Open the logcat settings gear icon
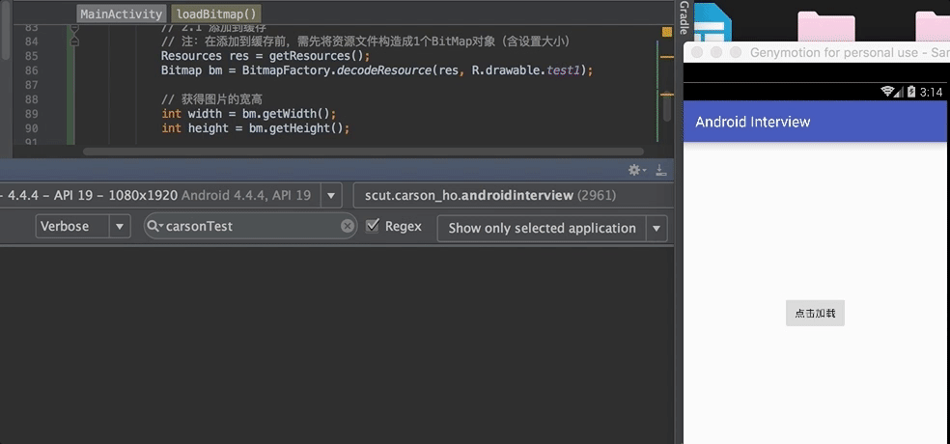 coord(637,170)
